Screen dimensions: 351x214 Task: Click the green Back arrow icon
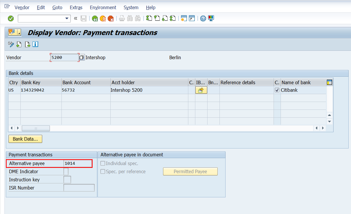[x=95, y=18]
